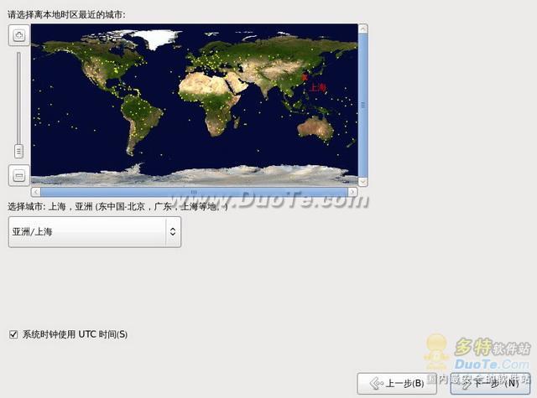The width and height of the screenshot is (537, 398).
Task: Zoom in on the timezone map
Action: (x=18, y=35)
